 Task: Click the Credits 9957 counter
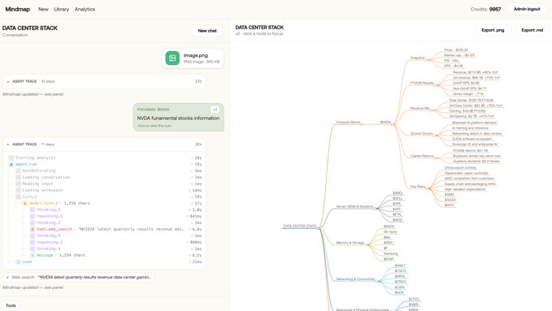[485, 9]
